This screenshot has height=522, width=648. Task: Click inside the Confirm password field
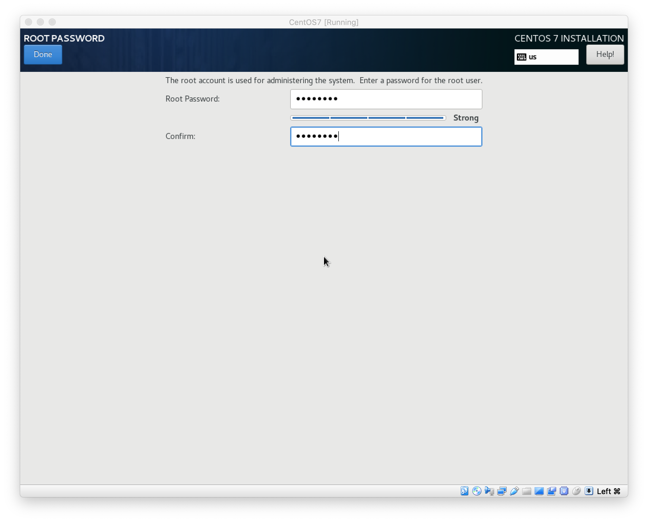tap(386, 137)
